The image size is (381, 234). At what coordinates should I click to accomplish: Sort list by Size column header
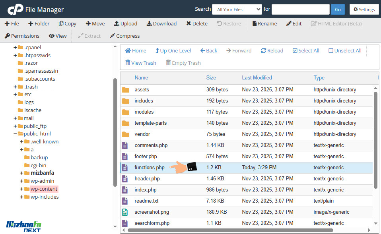pyautogui.click(x=211, y=78)
